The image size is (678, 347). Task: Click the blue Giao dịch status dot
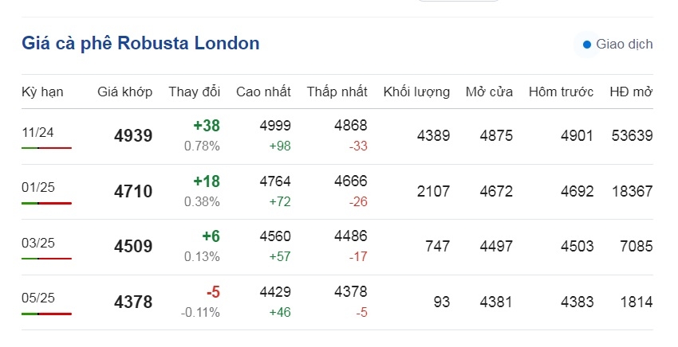[587, 45]
